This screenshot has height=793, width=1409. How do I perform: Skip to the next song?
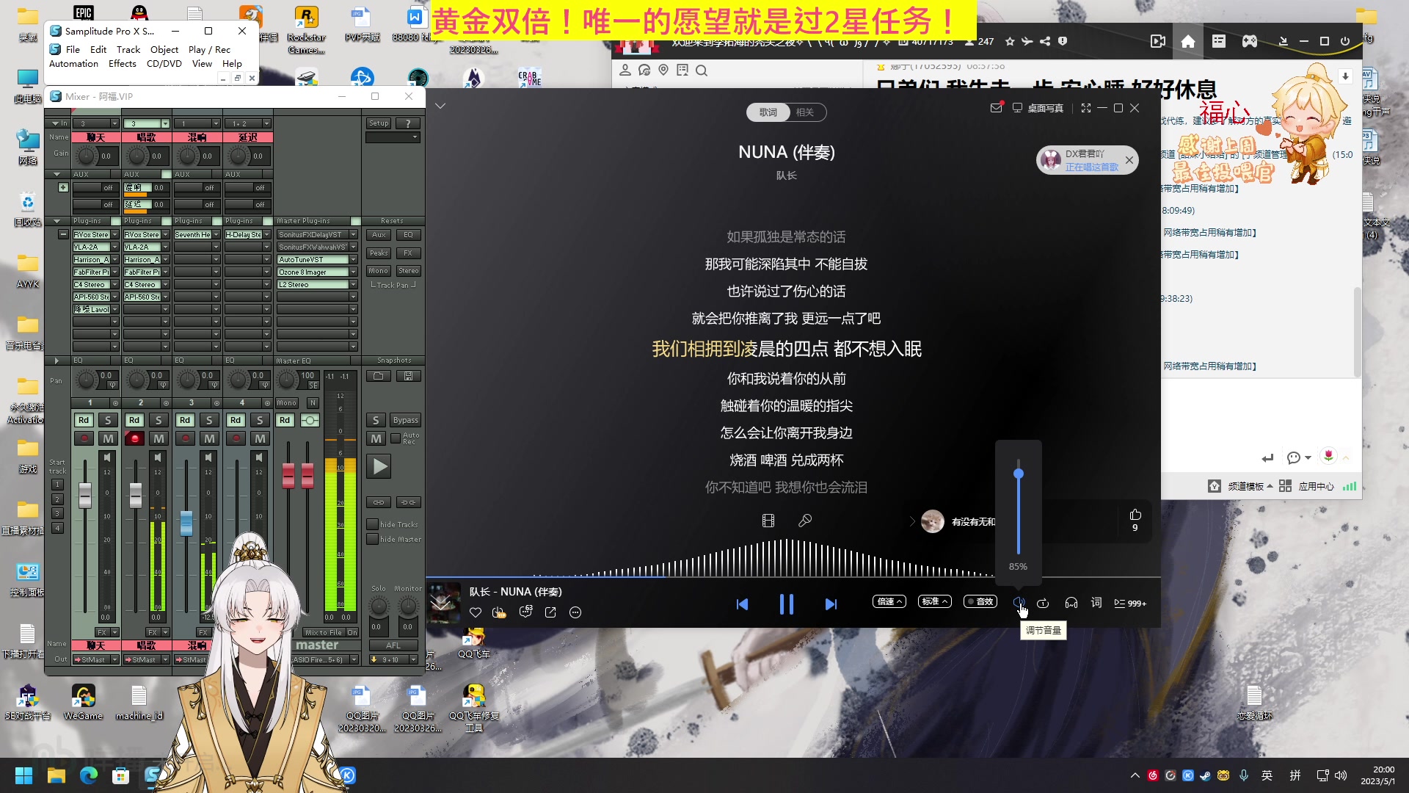pyautogui.click(x=831, y=604)
